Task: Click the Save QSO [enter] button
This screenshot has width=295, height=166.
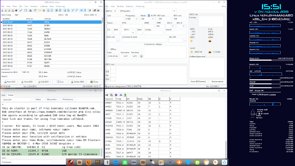Action: (198, 82)
